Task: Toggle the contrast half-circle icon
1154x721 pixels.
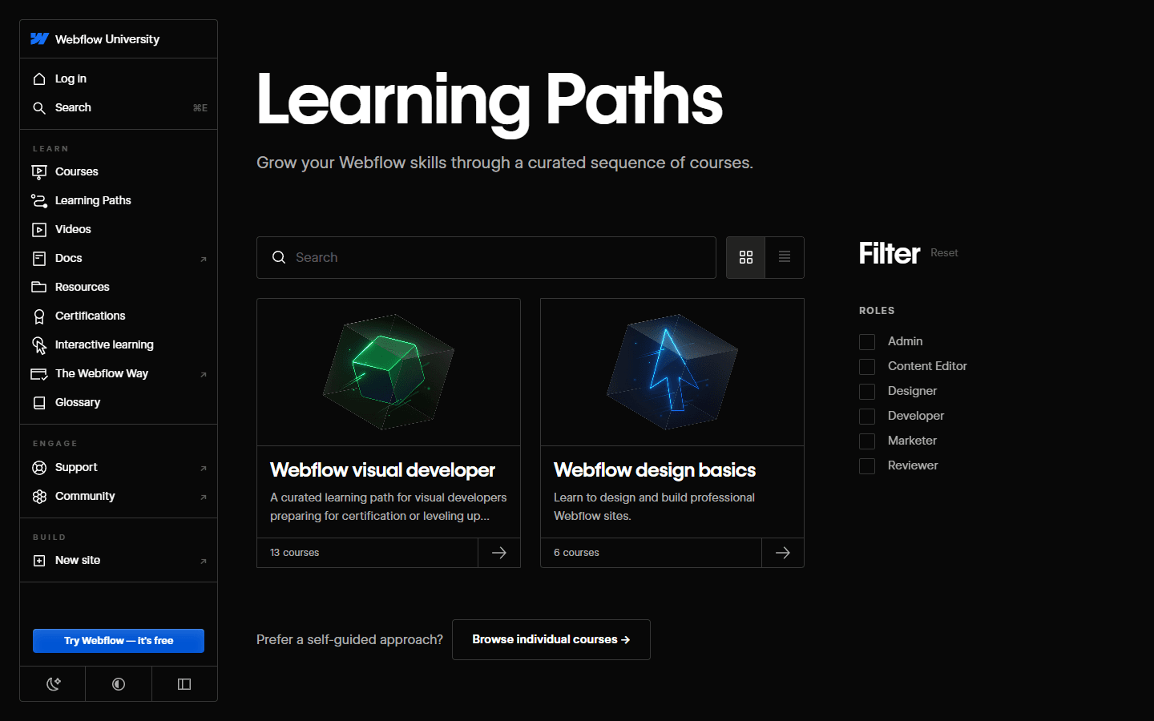Action: [x=119, y=684]
